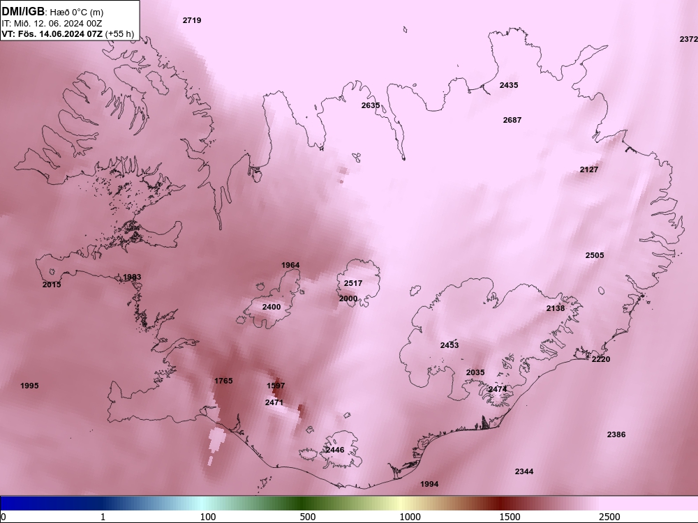This screenshot has height=523, width=698.
Task: Click the 0 tick on the colour scale
Action: point(3,517)
